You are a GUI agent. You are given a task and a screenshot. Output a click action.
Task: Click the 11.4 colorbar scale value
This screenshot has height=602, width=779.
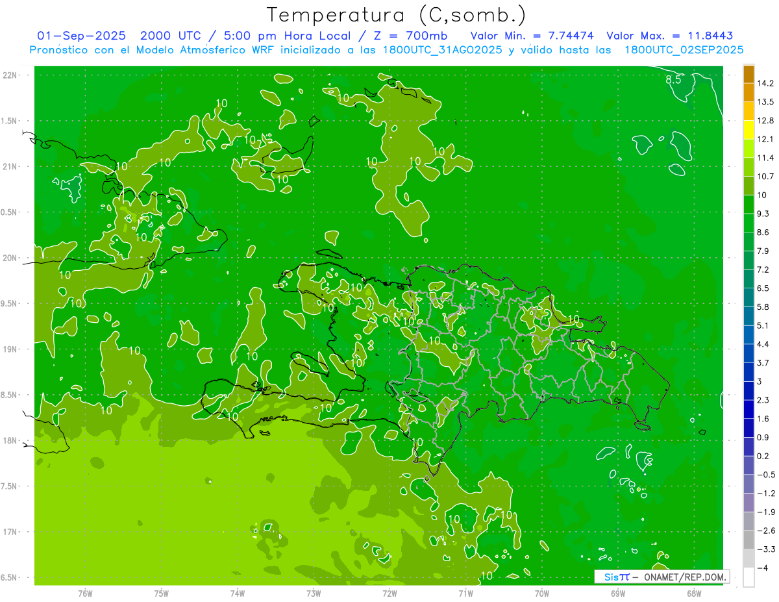point(766,158)
